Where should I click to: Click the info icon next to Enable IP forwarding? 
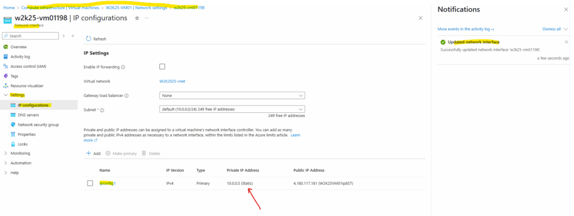123,67
